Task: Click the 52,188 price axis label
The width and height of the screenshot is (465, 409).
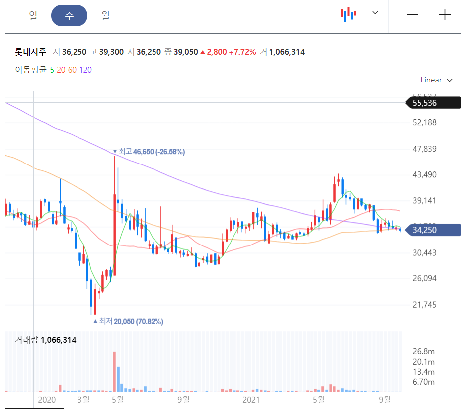Action: [424, 122]
